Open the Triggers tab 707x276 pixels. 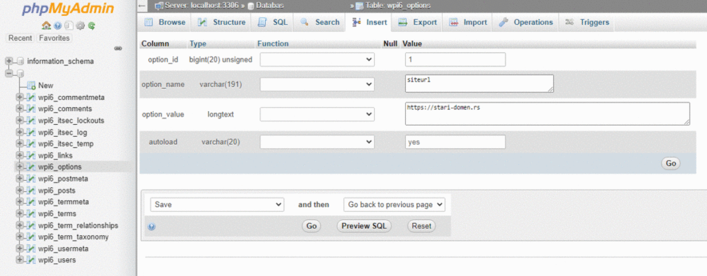[x=587, y=22]
